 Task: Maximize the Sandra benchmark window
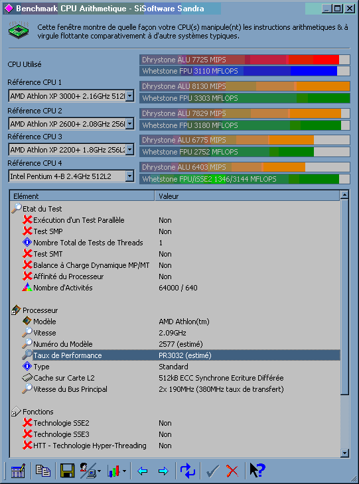[x=337, y=9]
